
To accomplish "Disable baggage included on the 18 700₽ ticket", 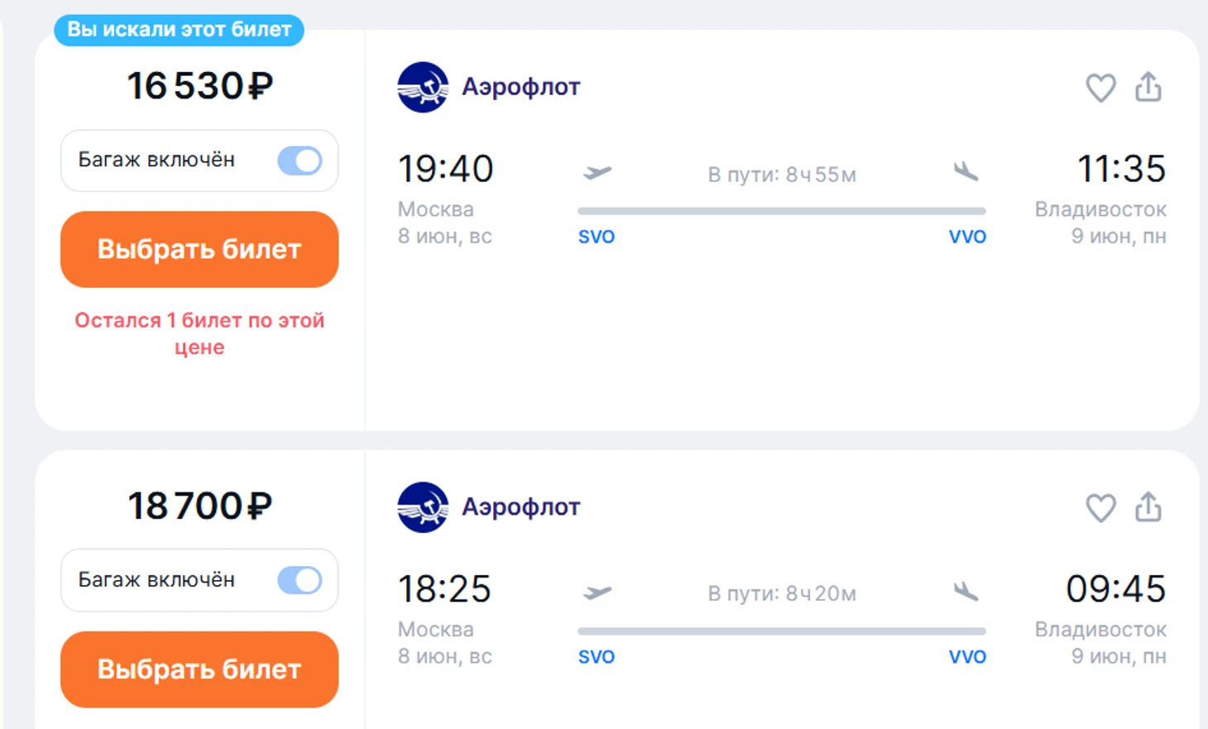I will click(x=300, y=580).
